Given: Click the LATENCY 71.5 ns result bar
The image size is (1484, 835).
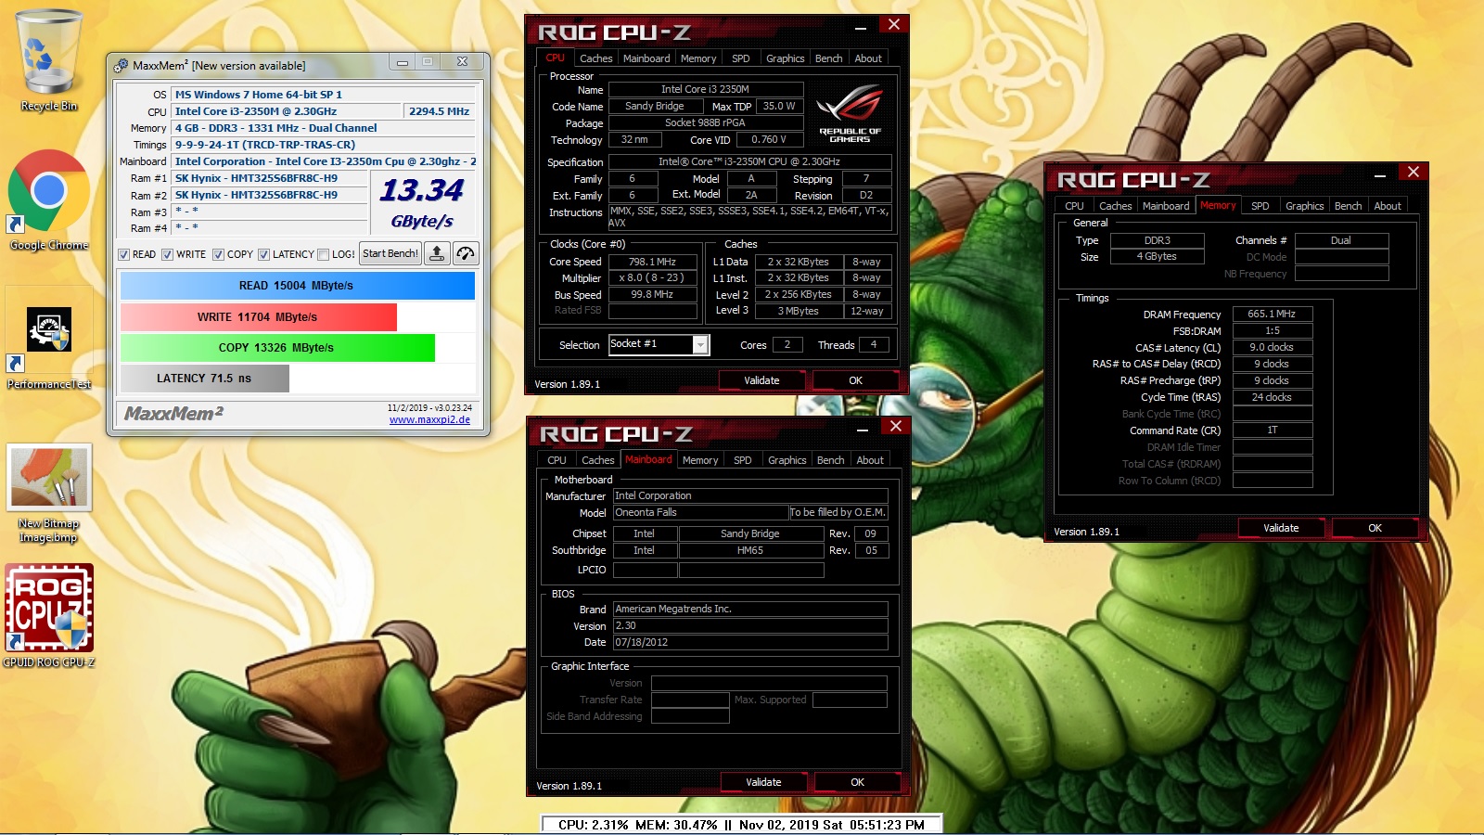Looking at the screenshot, I should (x=204, y=379).
